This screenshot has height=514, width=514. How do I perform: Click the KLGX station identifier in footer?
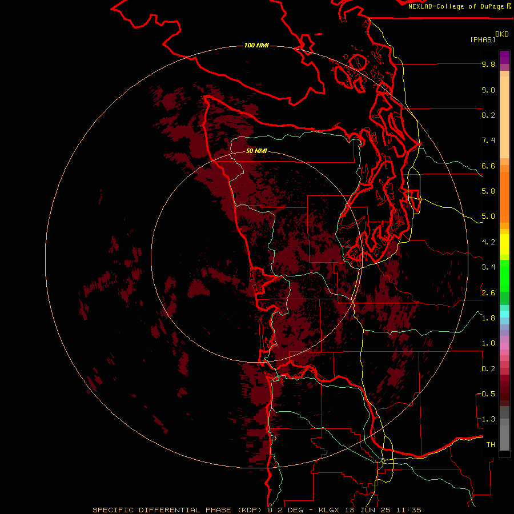(x=330, y=510)
